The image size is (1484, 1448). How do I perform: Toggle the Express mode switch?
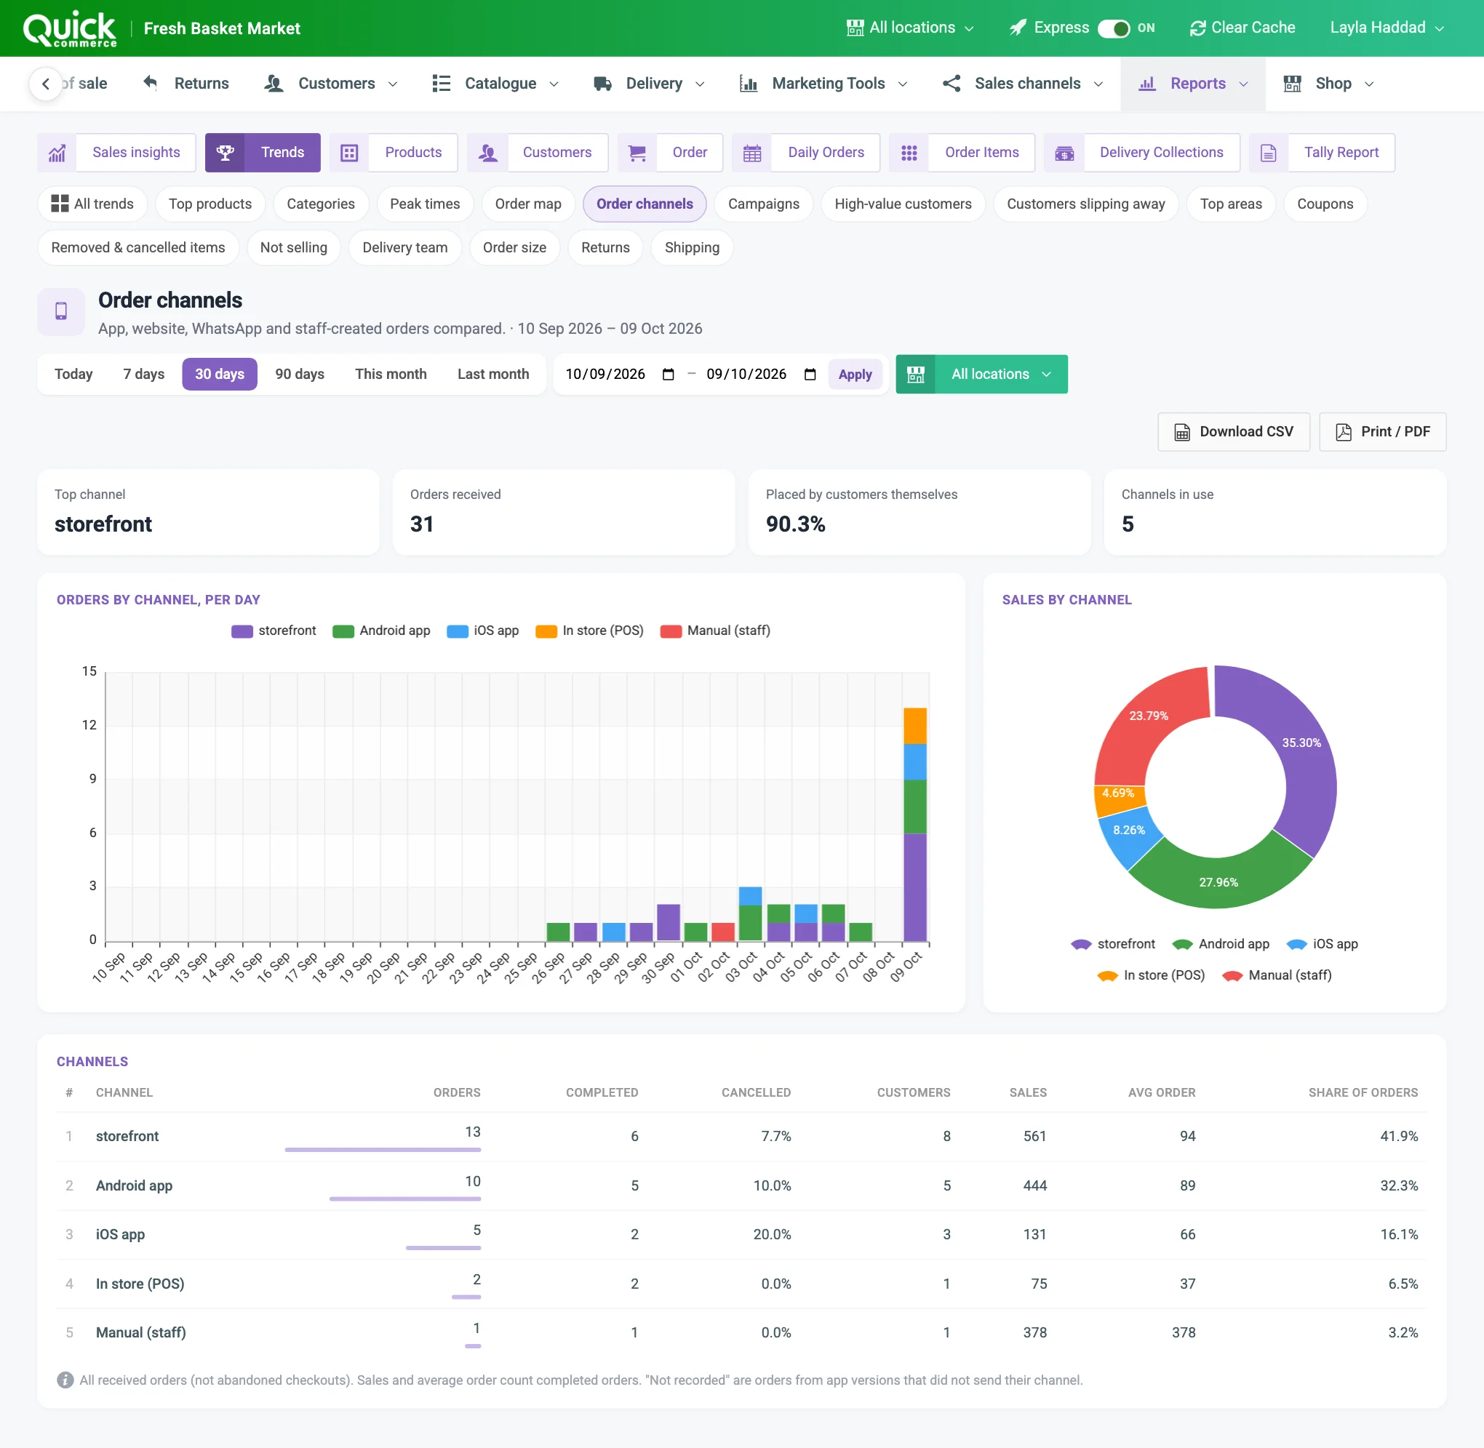(1114, 28)
